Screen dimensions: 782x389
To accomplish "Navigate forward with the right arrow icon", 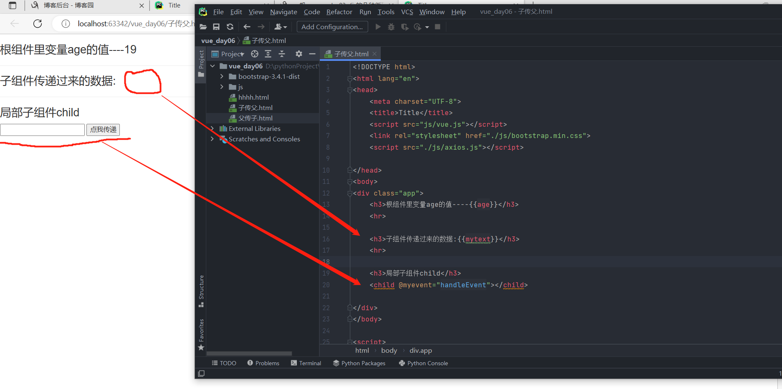I will [261, 27].
